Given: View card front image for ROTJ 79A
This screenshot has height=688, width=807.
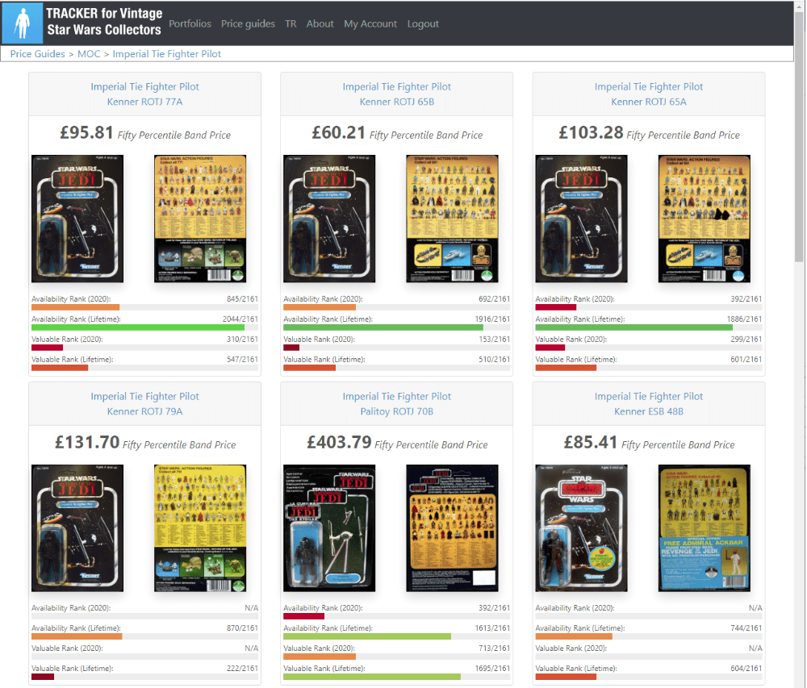Looking at the screenshot, I should coord(77,528).
